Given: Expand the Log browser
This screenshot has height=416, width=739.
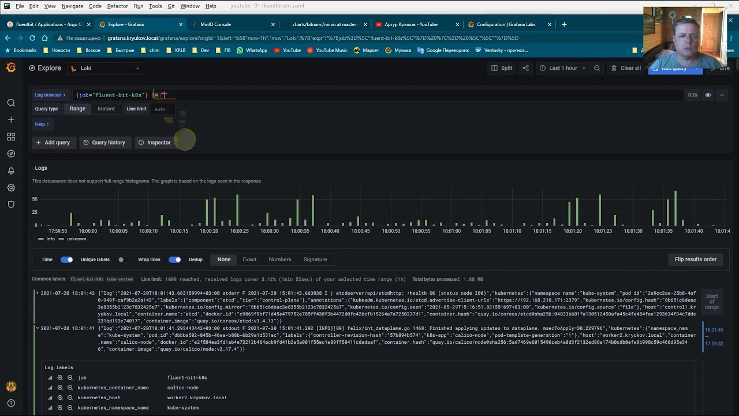Looking at the screenshot, I should [50, 95].
